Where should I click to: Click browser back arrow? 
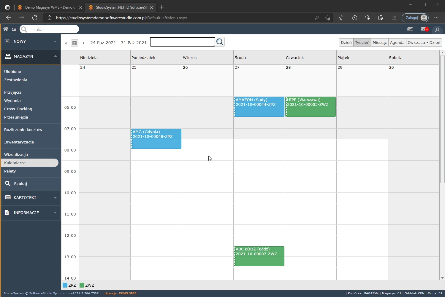(9, 18)
